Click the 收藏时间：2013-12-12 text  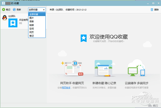click(76, 10)
